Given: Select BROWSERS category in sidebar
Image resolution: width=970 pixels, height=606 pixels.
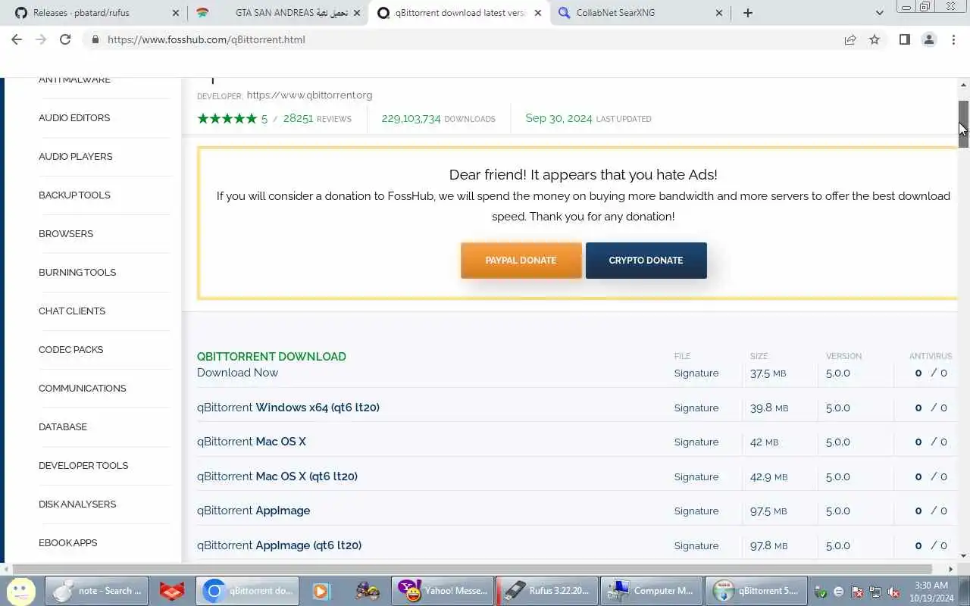Looking at the screenshot, I should 66,234.
